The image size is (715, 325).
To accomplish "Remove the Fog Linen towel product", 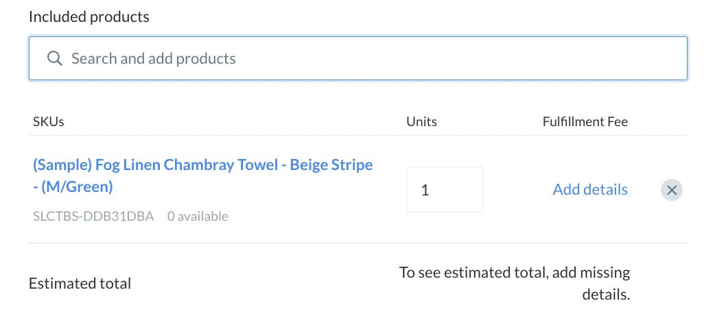I will (671, 190).
